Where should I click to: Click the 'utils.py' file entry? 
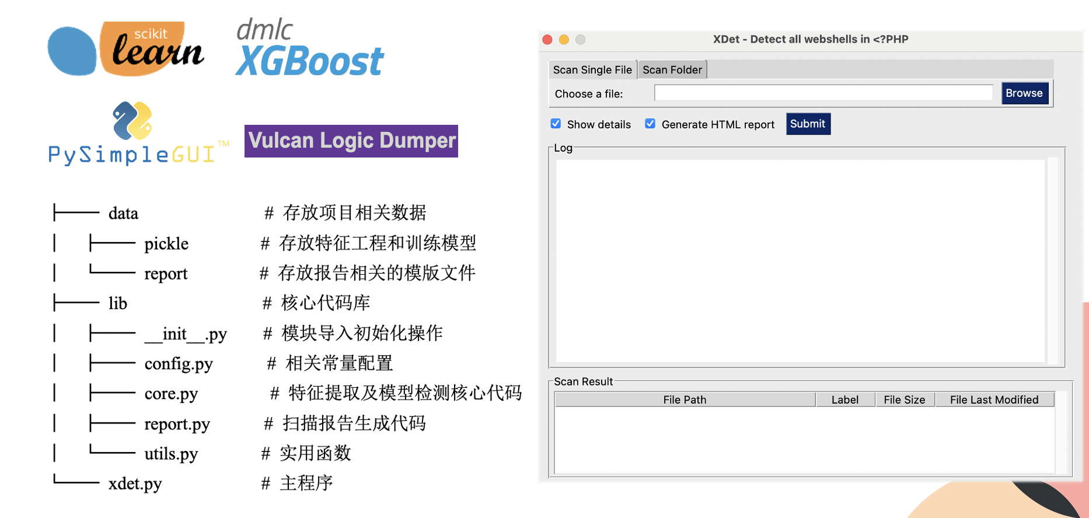(x=171, y=454)
